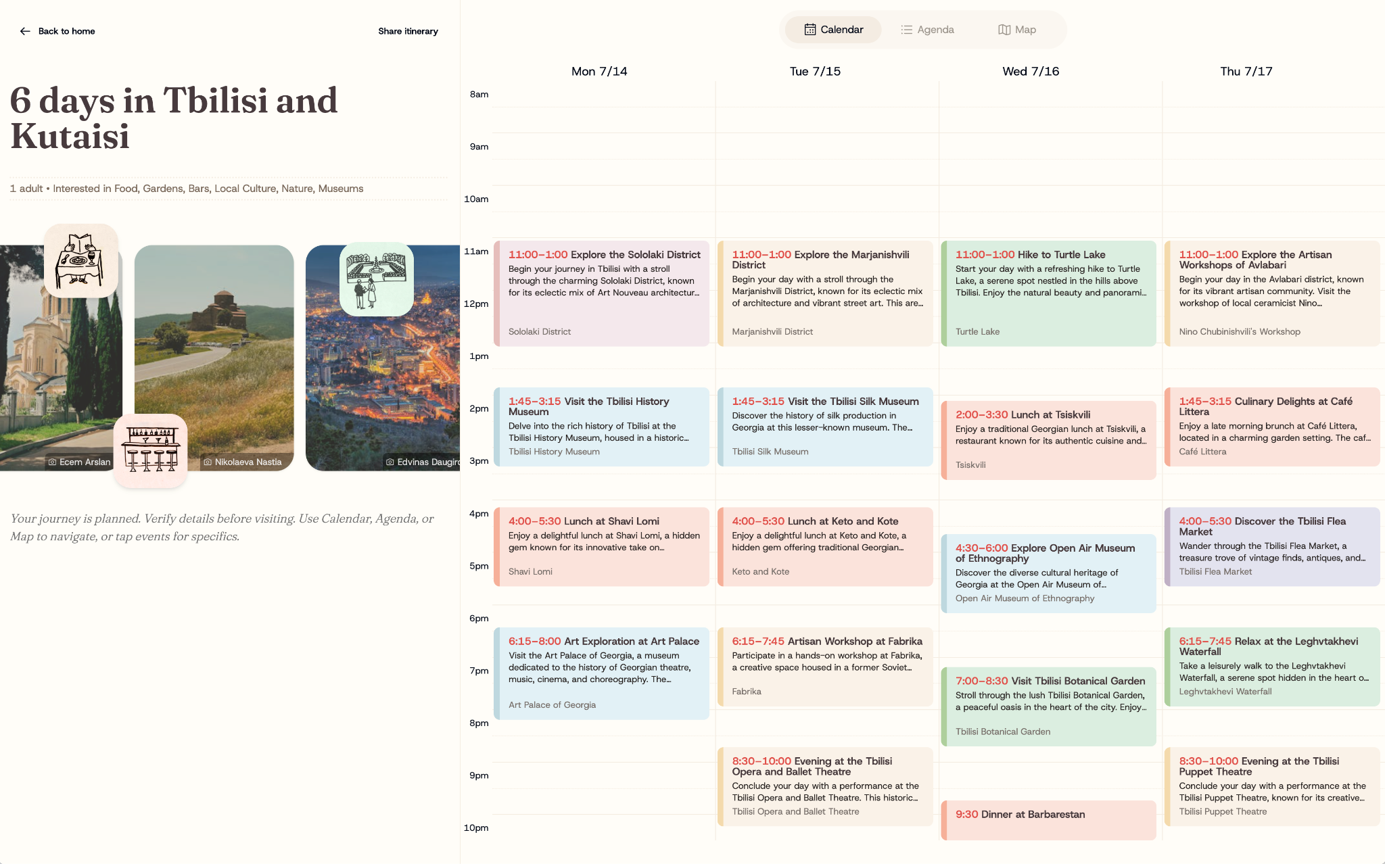The image size is (1385, 864).
Task: Click the agenda list icon
Action: point(906,30)
